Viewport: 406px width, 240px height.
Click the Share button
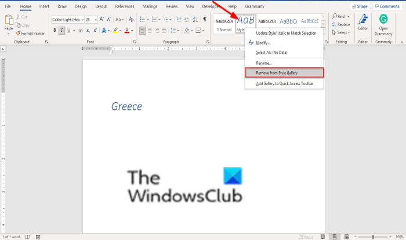360,6
